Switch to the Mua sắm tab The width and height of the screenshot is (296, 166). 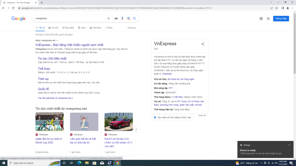tap(68, 28)
